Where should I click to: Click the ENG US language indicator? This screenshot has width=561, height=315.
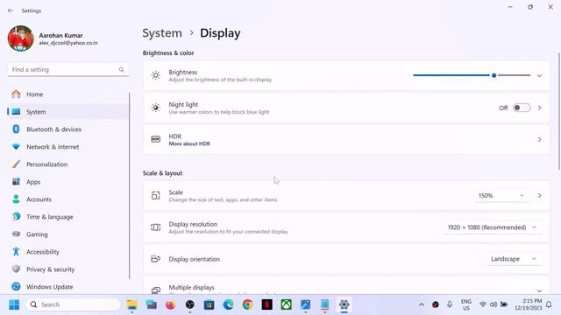466,304
